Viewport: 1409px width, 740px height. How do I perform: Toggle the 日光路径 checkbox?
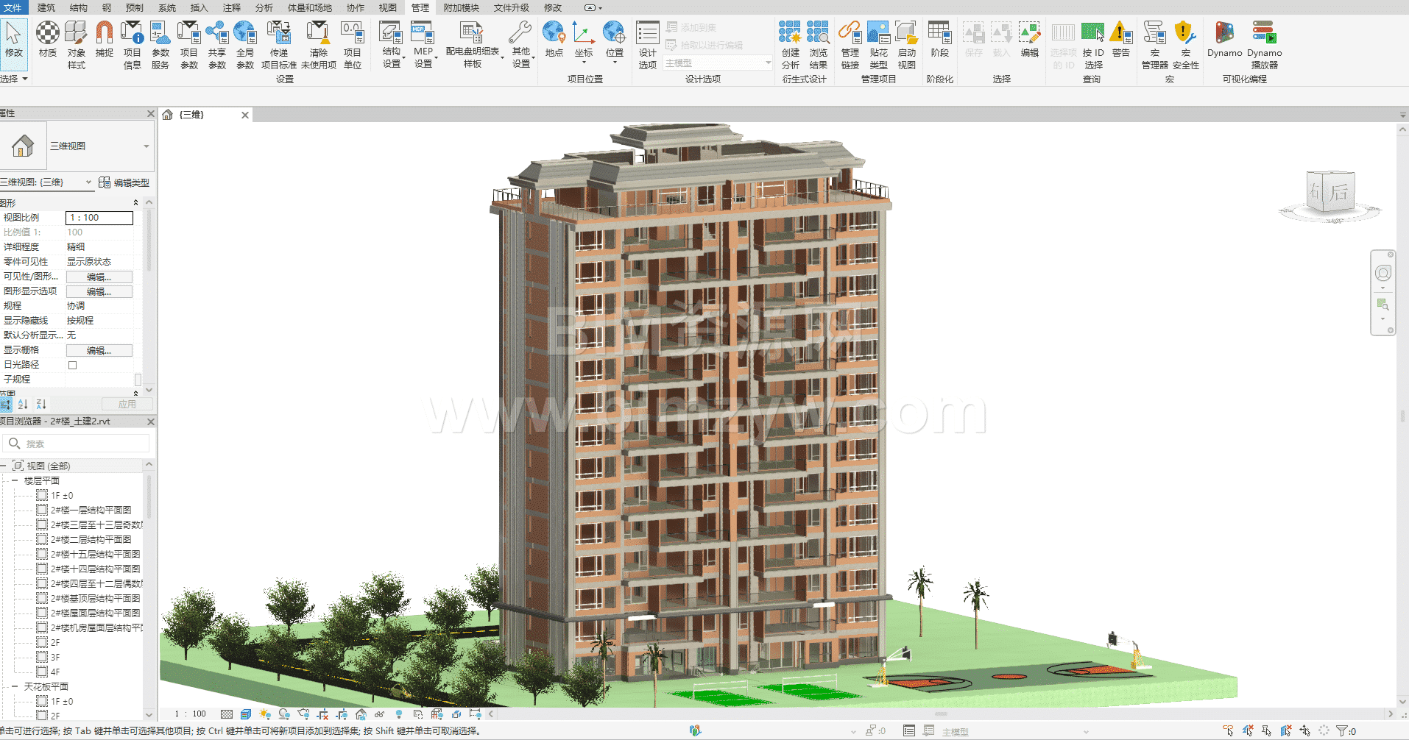[x=72, y=365]
